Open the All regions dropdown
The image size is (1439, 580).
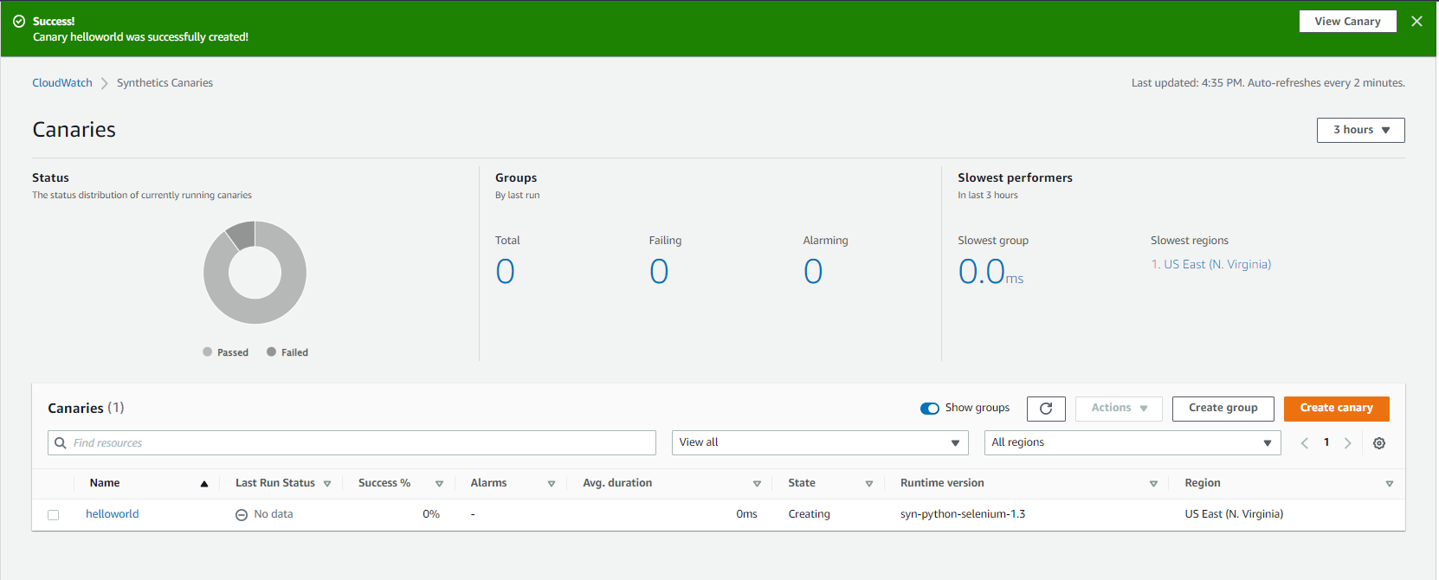point(1132,443)
